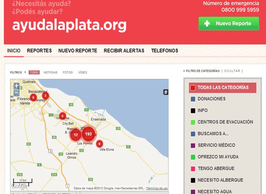This screenshot has height=194, width=266.
Task: Zoom out on the map with minus button
Action: coord(17,93)
